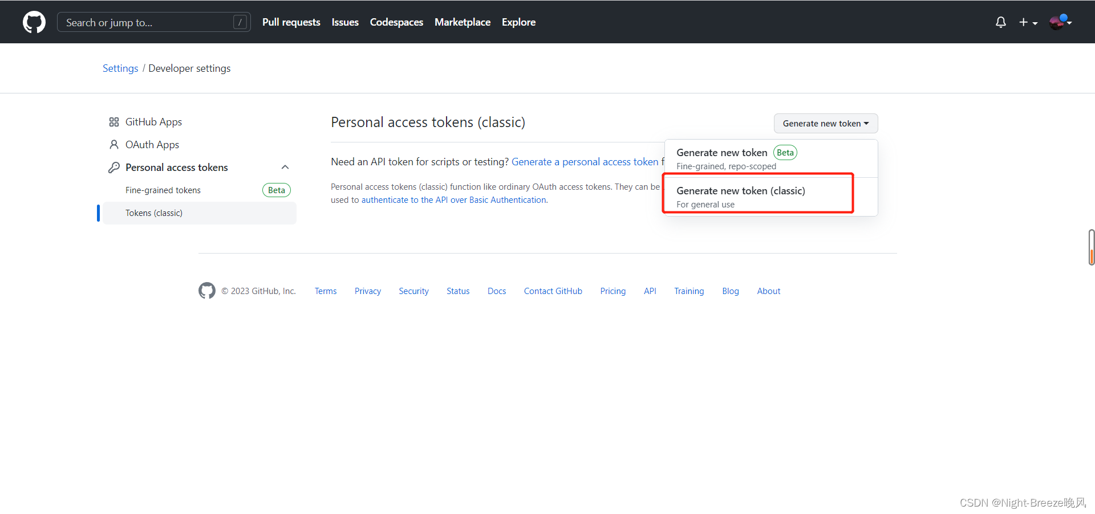
Task: Open Generate new token dropdown button
Action: coord(825,124)
